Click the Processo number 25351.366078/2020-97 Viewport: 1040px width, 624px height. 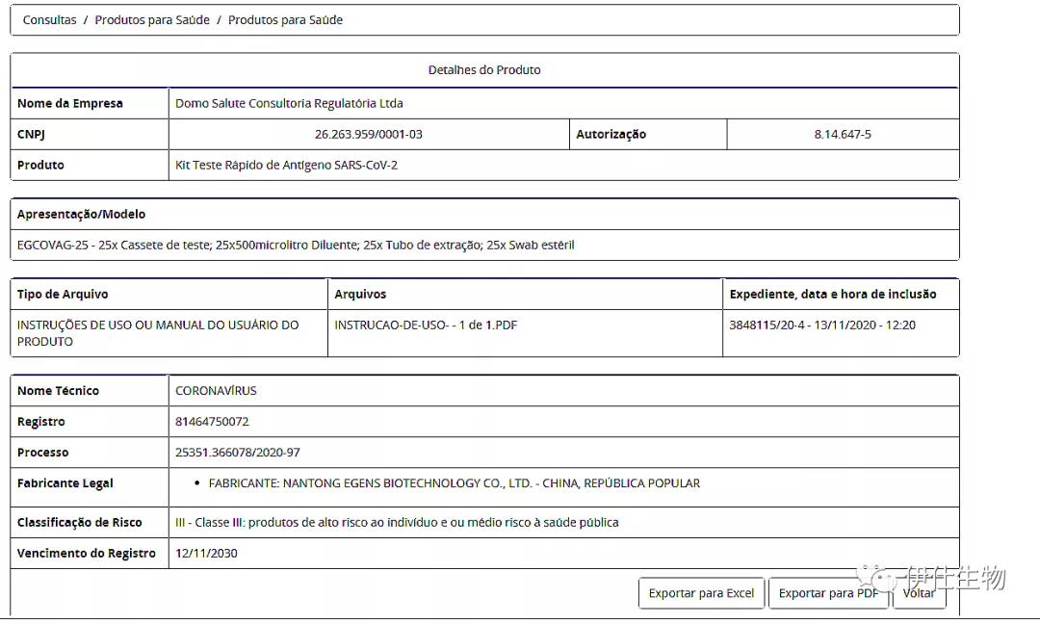(238, 453)
